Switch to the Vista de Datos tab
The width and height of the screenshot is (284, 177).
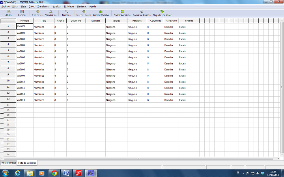[x=9, y=162]
